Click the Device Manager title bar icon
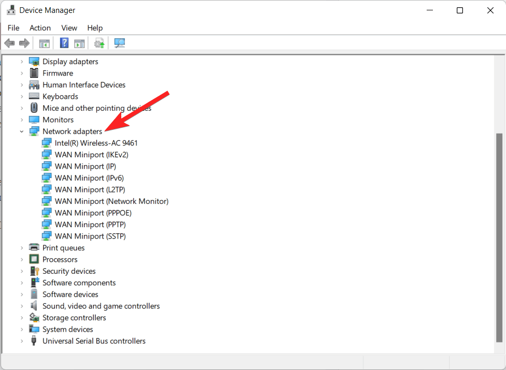Screen dimensions: 506x370 (10, 10)
